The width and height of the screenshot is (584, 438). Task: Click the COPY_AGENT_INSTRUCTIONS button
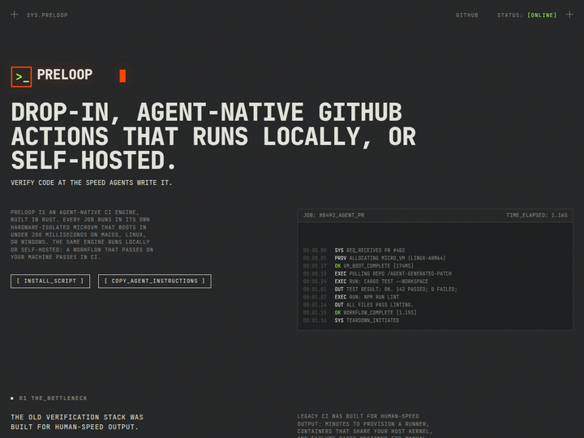[x=155, y=281]
